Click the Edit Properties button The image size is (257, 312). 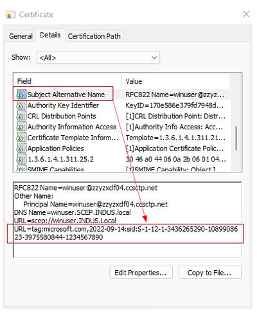pos(141,273)
